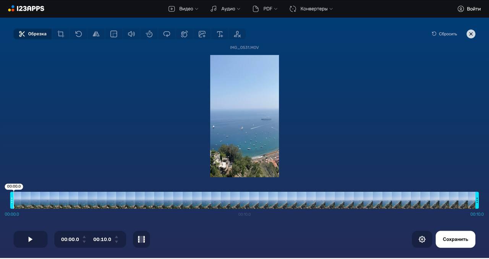The height and width of the screenshot is (259, 489).
Task: Click the Сохранить button
Action: point(455,239)
